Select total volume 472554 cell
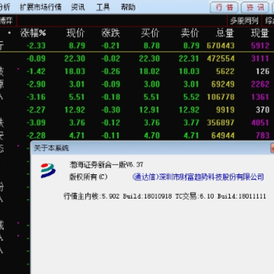This screenshot has width=274, height=274. coord(221,59)
